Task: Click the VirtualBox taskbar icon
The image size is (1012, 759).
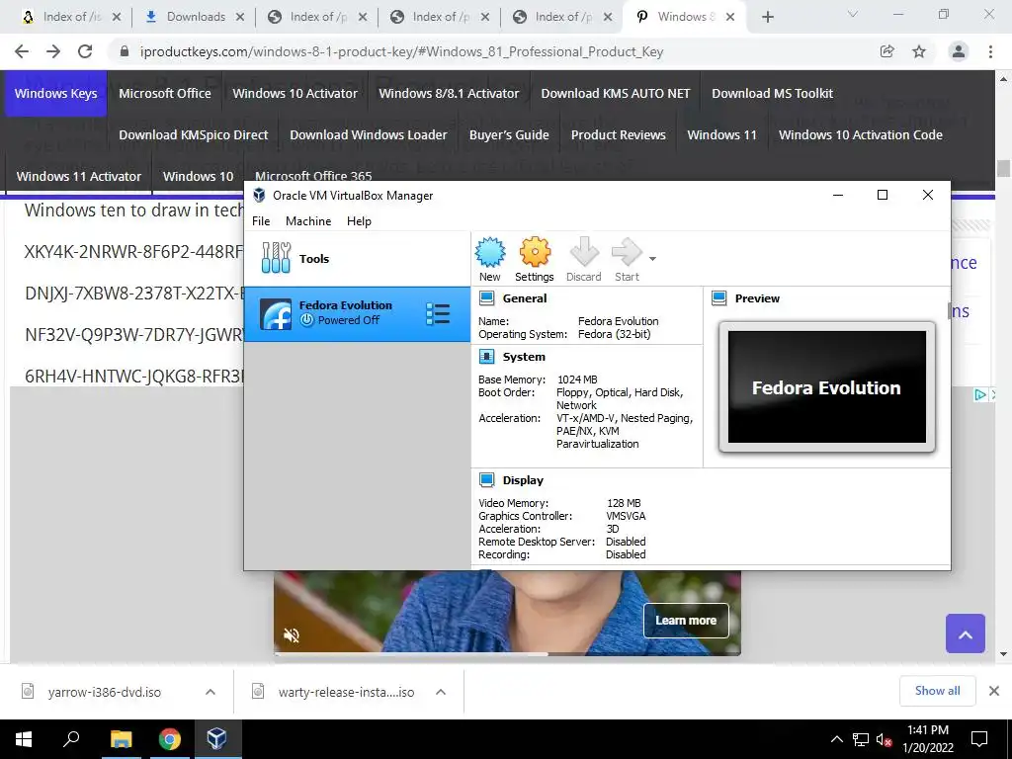Action: point(216,739)
